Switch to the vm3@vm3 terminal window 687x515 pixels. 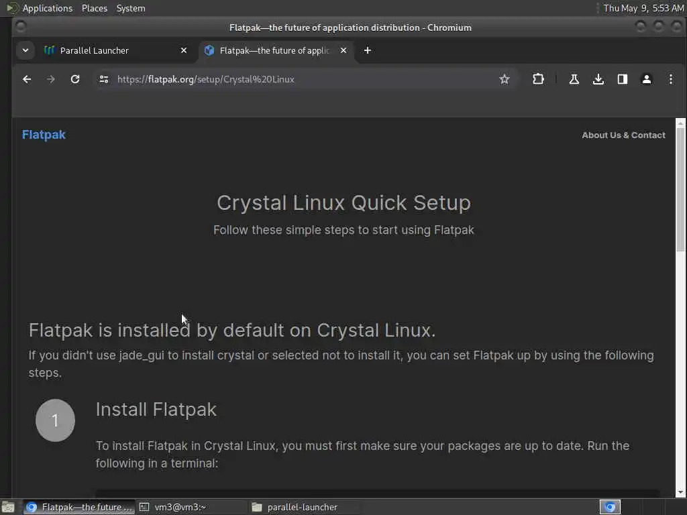coord(191,507)
